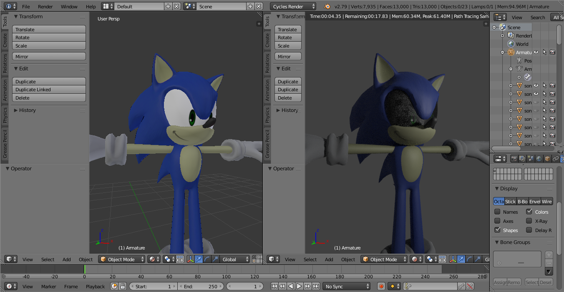Open rendered shading selector in right viewport
The width and height of the screenshot is (564, 292).
tap(417, 259)
